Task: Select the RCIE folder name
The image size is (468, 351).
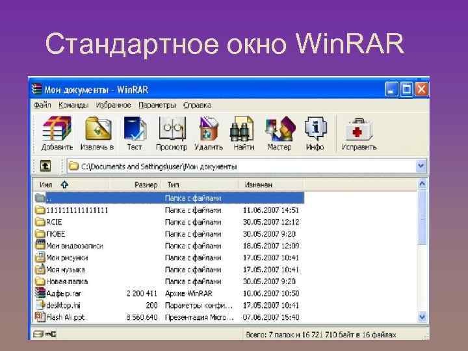Action: (x=54, y=222)
